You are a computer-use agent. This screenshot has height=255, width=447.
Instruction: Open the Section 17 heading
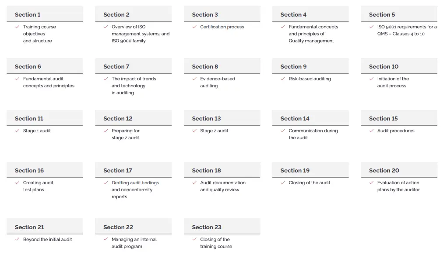[x=134, y=170]
